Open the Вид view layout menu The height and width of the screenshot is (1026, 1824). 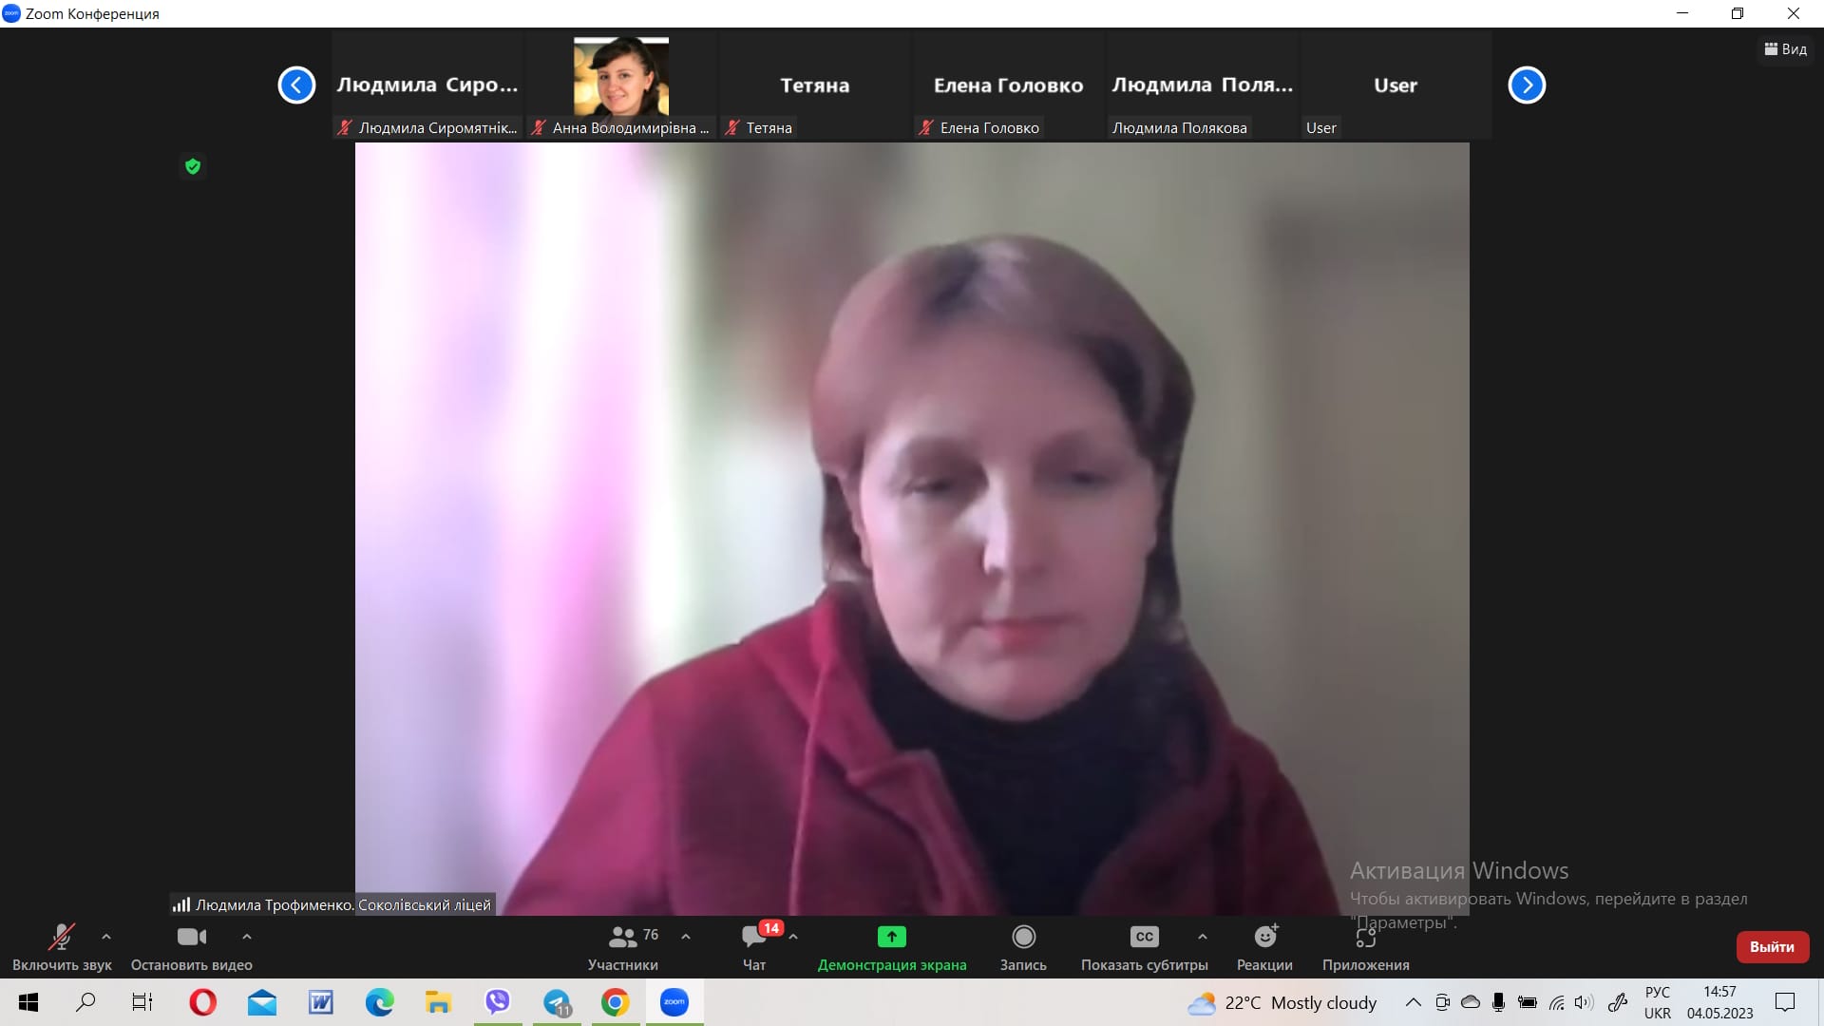[1786, 49]
